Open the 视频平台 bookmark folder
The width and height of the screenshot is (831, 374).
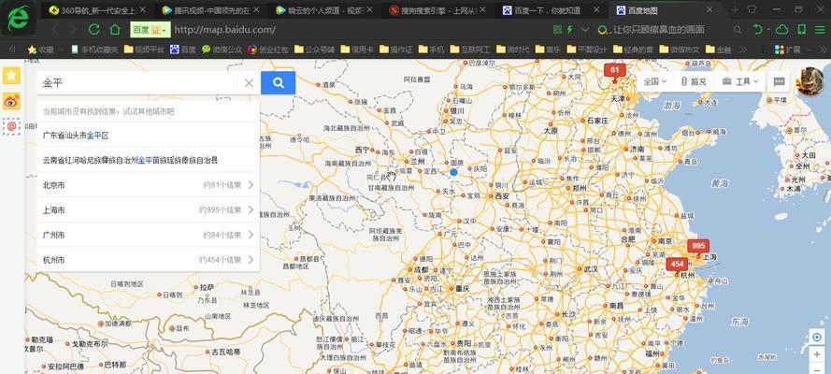(x=144, y=50)
